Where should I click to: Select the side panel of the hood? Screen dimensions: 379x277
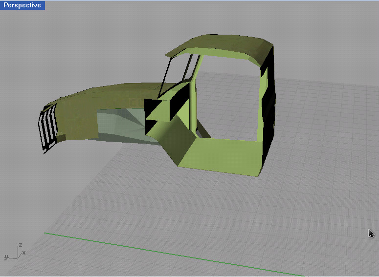78,122
